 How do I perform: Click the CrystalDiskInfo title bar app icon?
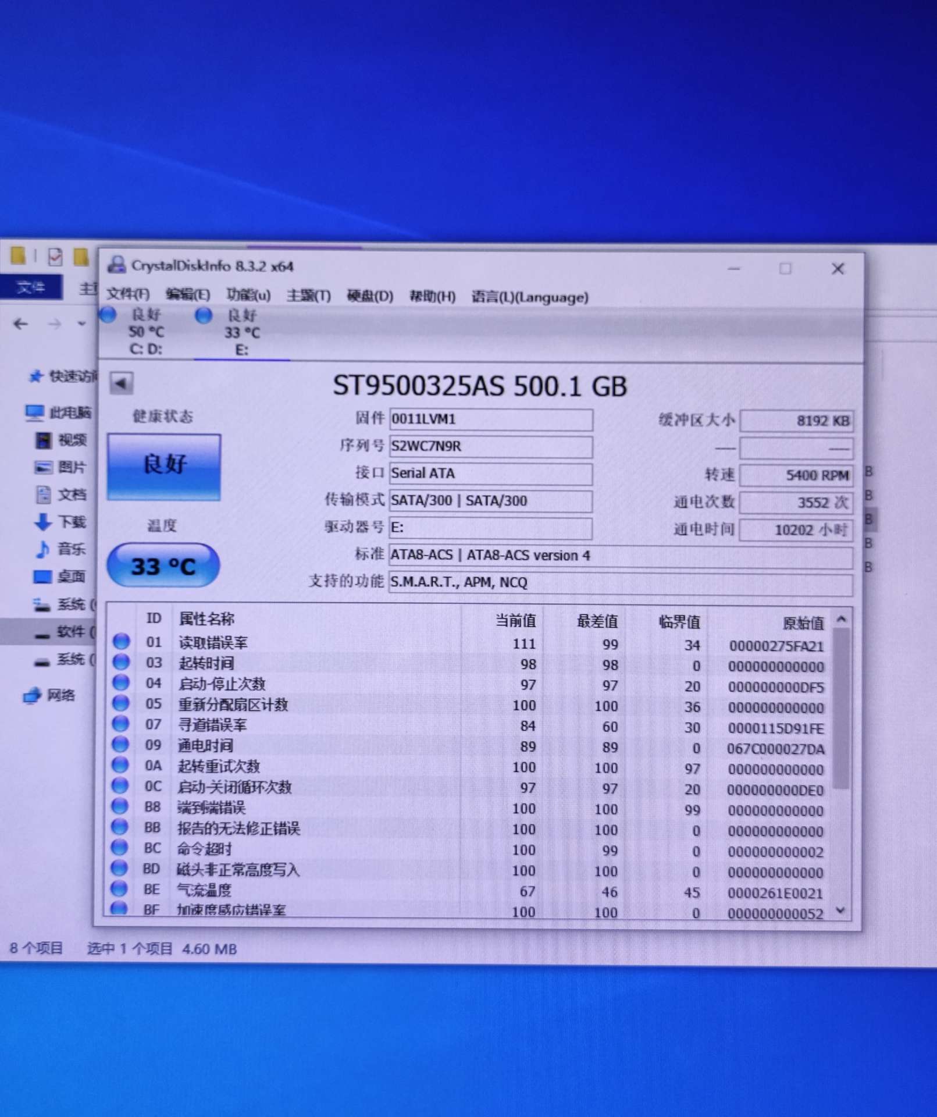click(x=116, y=265)
